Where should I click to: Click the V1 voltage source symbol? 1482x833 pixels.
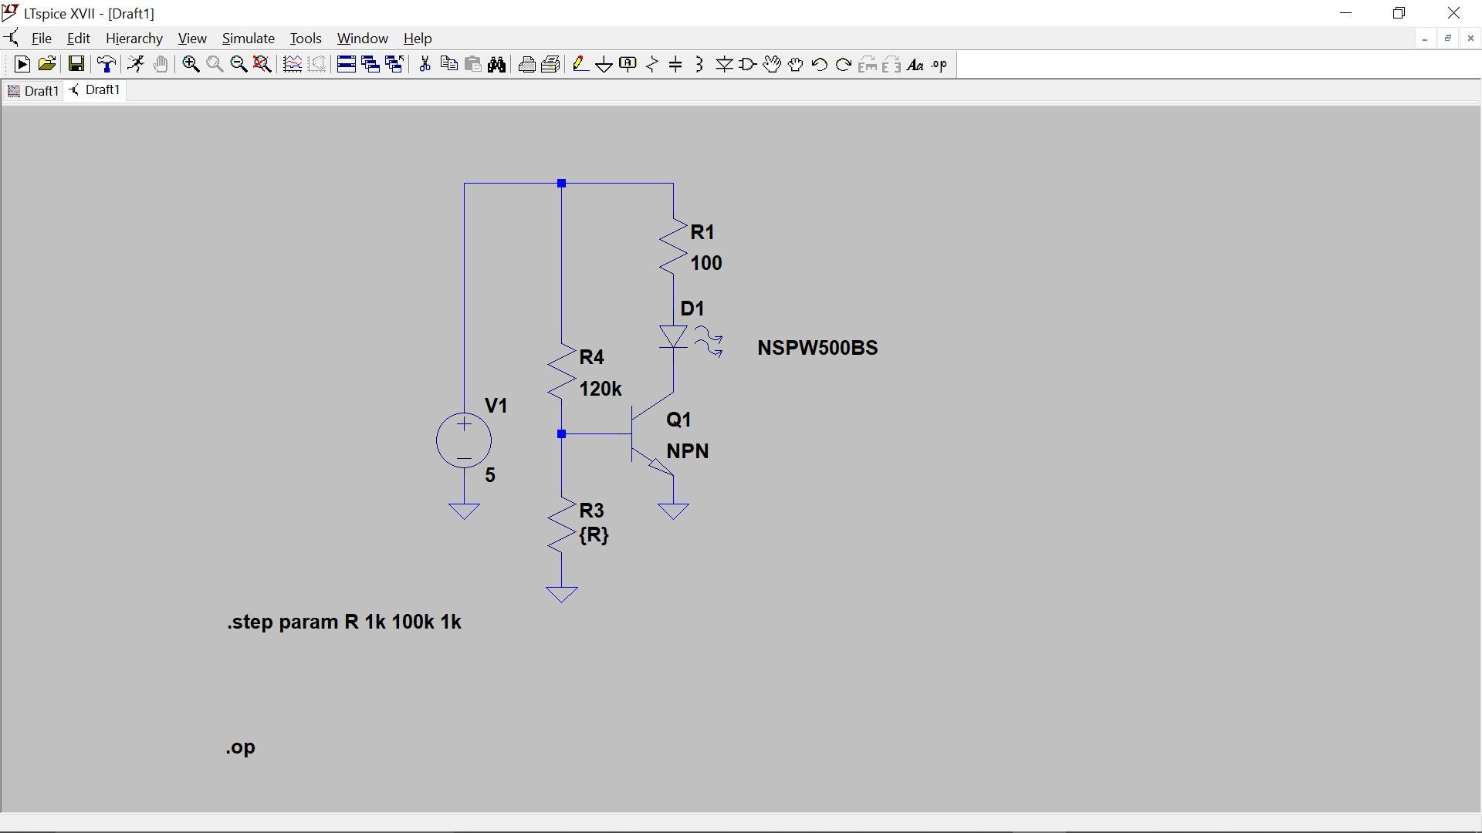click(x=464, y=441)
